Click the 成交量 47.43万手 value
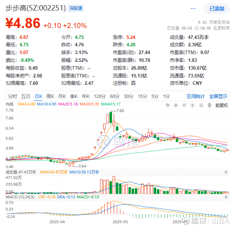The image size is (236, 228). click(x=198, y=37)
